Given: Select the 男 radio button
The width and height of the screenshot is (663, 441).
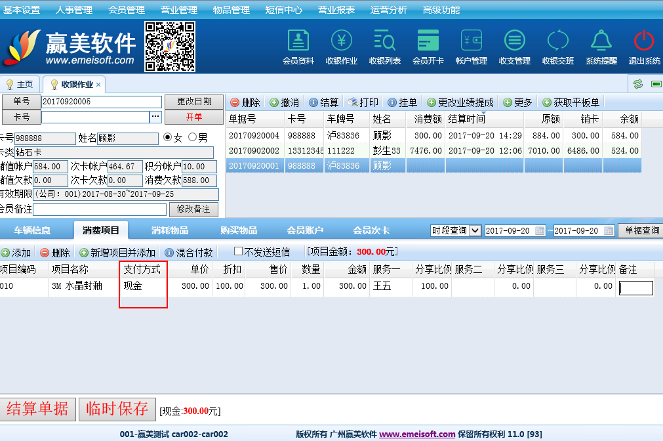Looking at the screenshot, I should coord(193,138).
